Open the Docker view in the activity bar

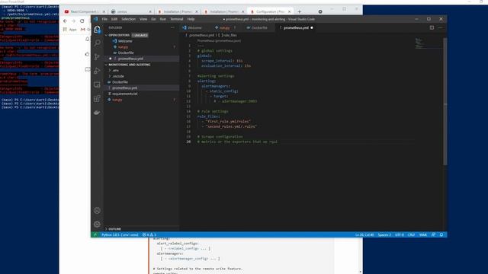pyautogui.click(x=97, y=113)
